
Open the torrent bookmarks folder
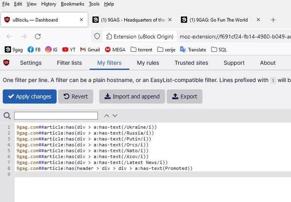coord(141,49)
